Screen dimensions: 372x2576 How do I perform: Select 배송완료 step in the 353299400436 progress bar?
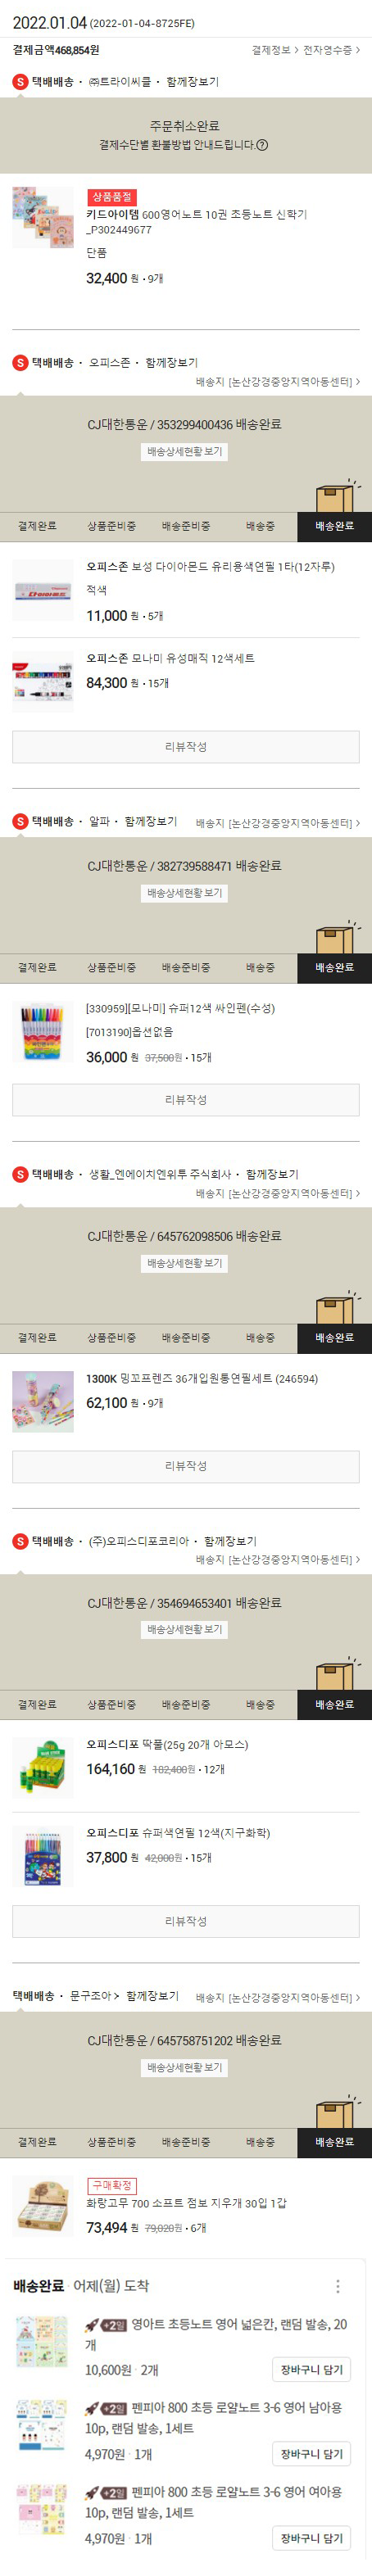pyautogui.click(x=335, y=527)
